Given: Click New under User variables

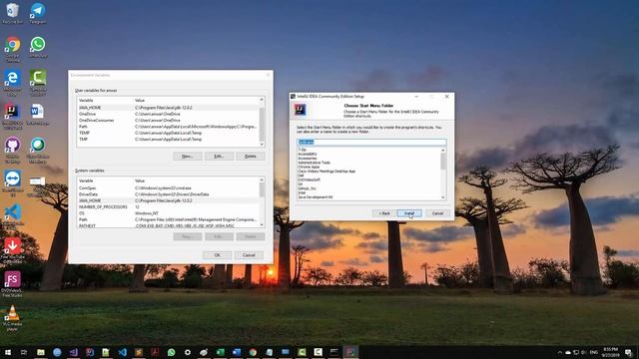Looking at the screenshot, I should [188, 157].
